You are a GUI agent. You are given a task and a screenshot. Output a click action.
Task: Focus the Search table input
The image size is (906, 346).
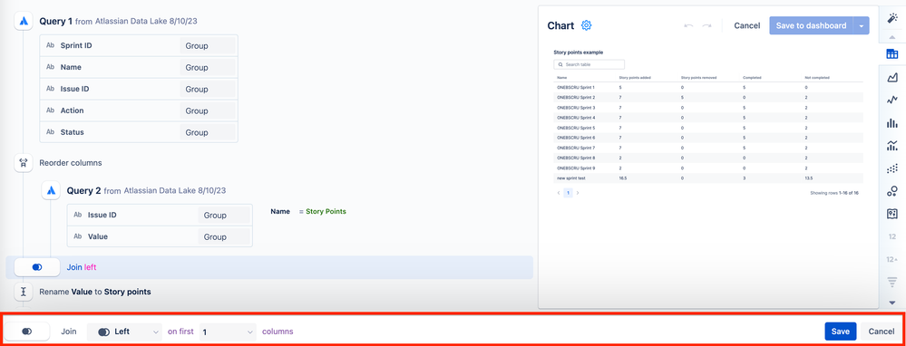click(x=589, y=64)
